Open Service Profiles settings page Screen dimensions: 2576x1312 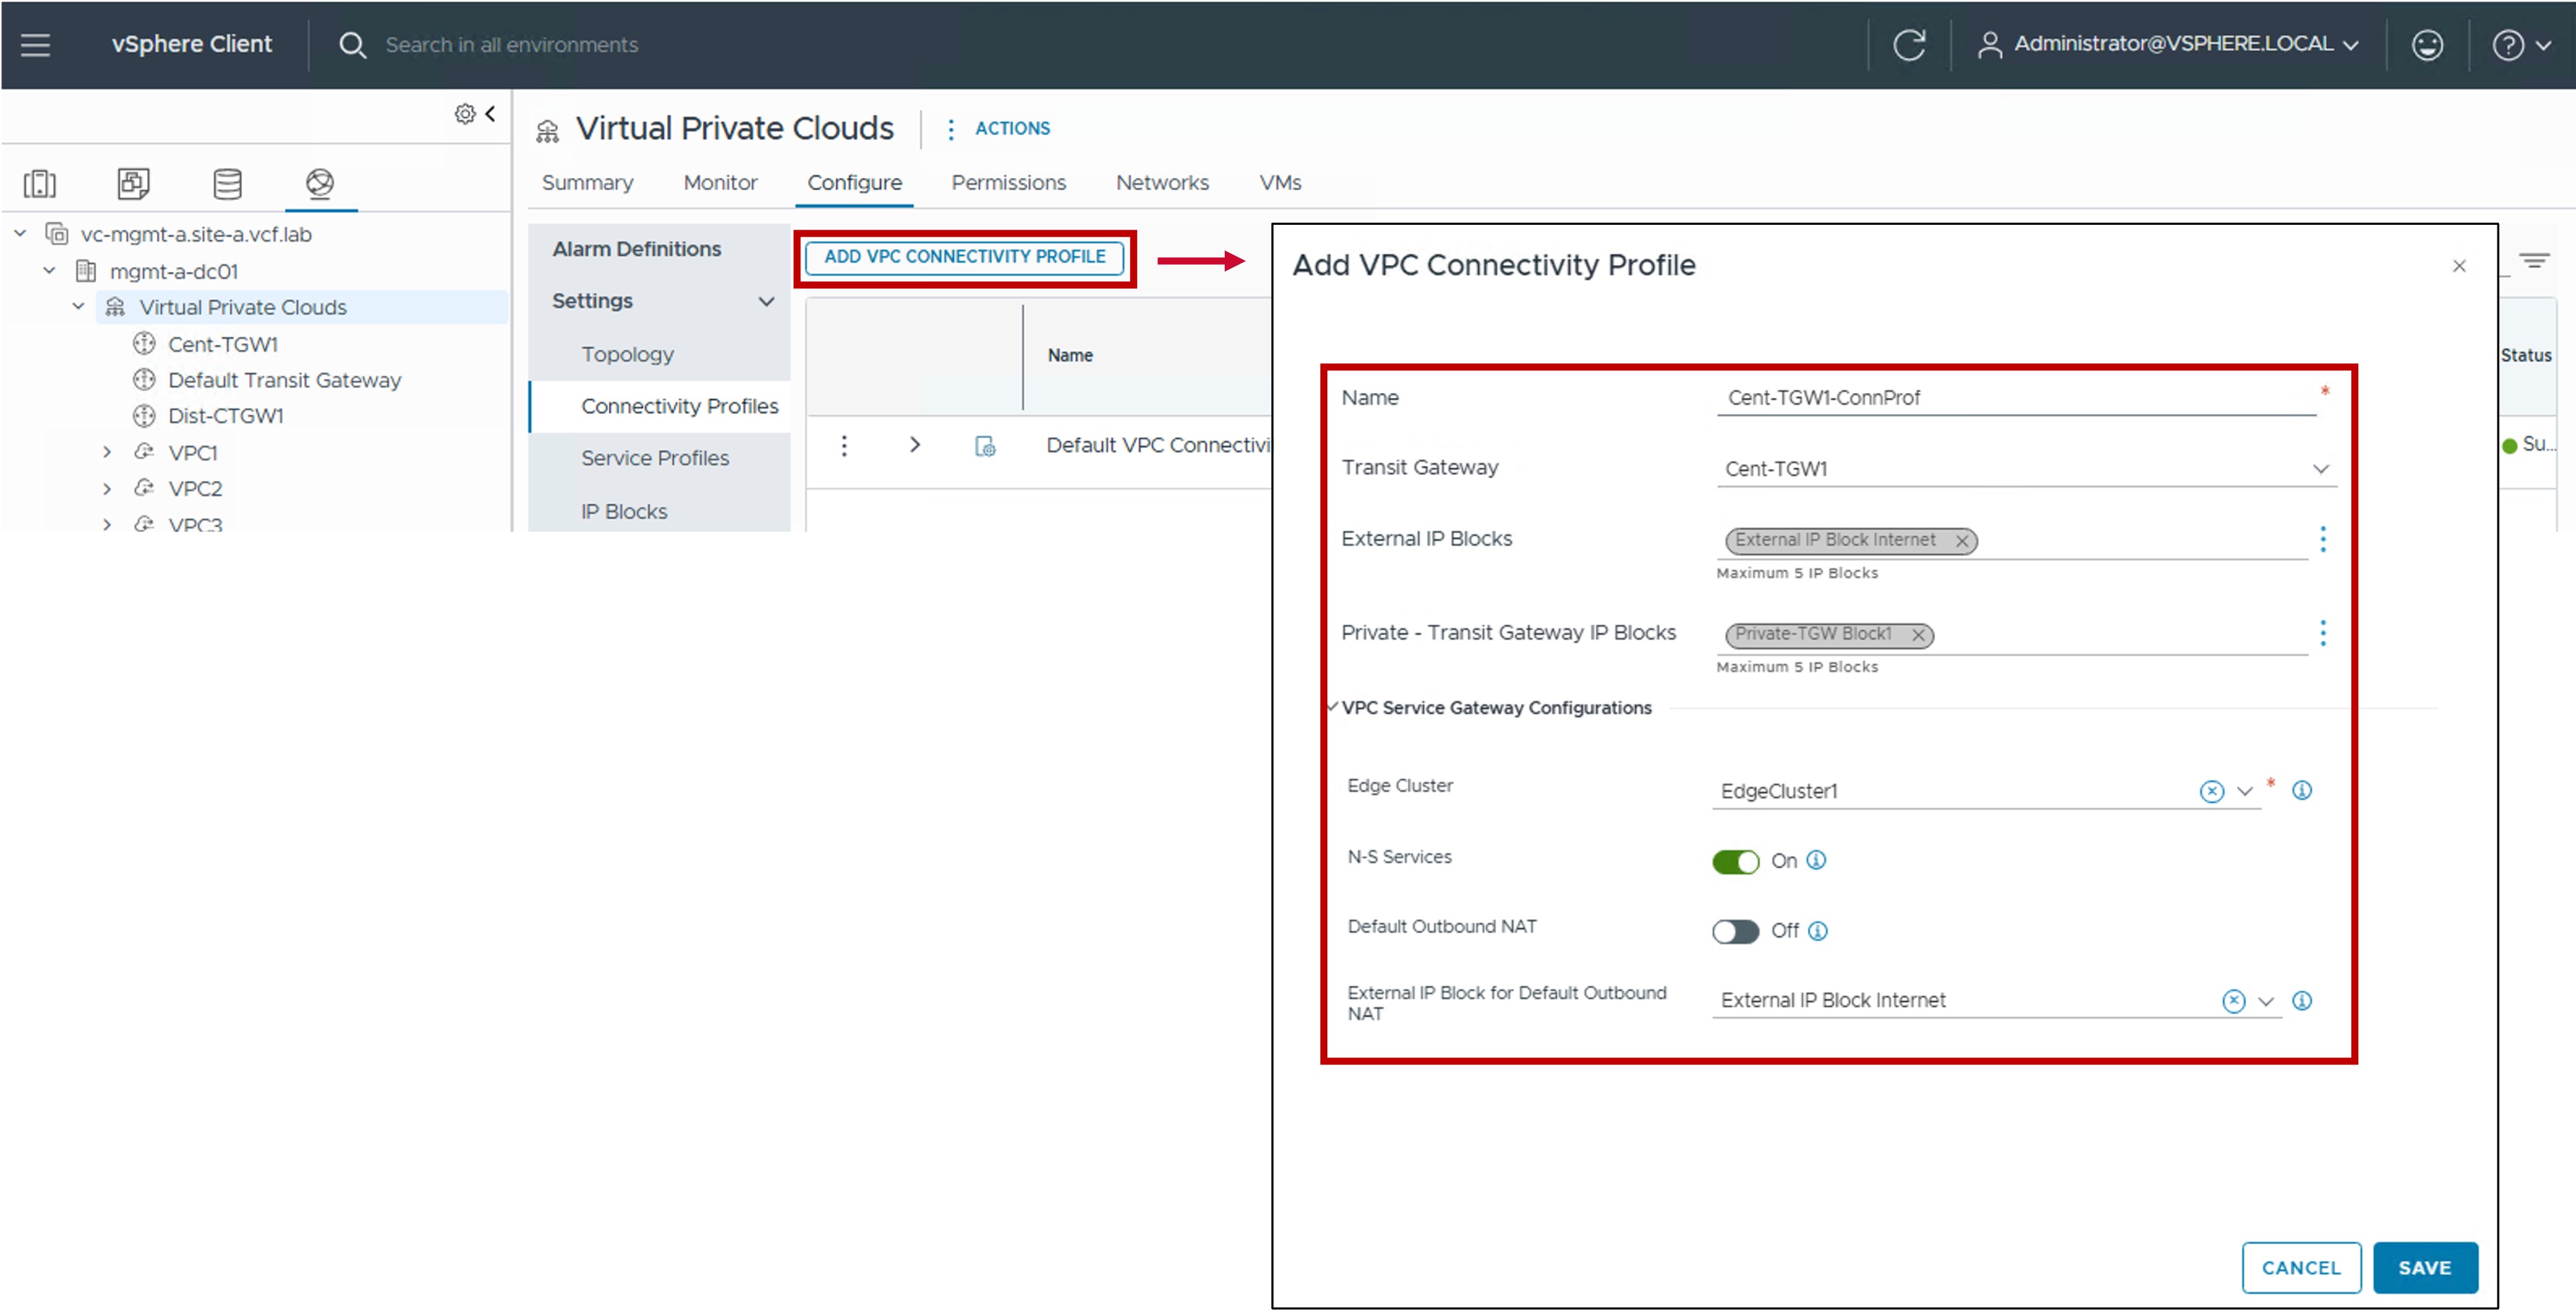coord(655,458)
